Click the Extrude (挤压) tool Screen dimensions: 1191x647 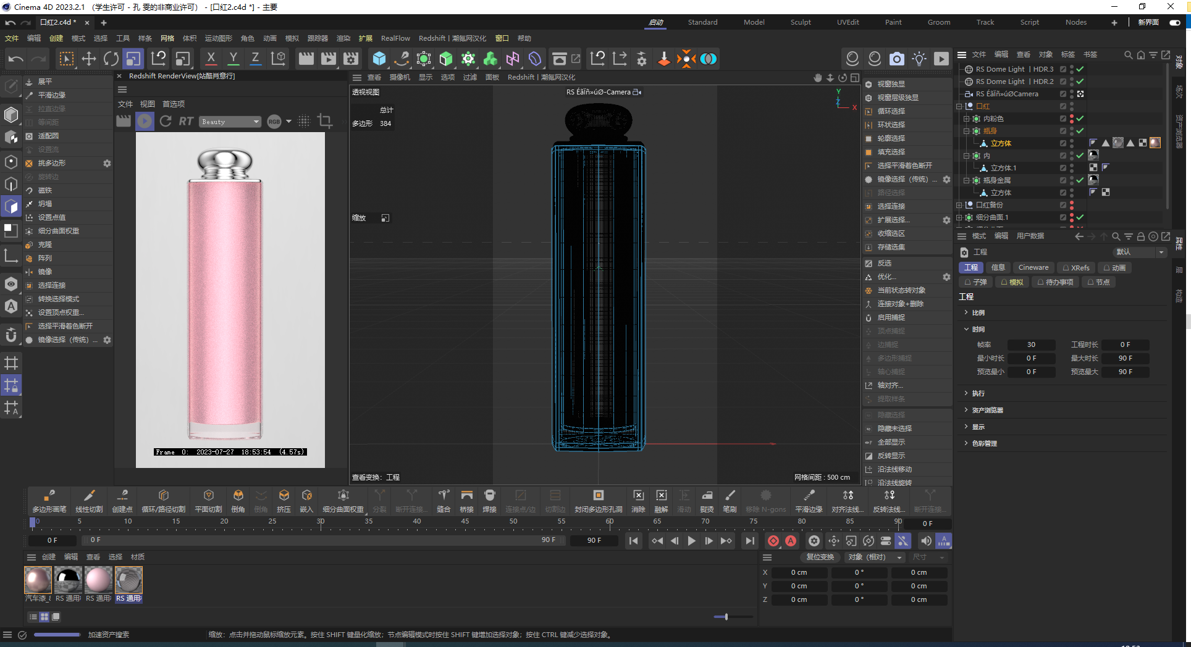tap(284, 500)
